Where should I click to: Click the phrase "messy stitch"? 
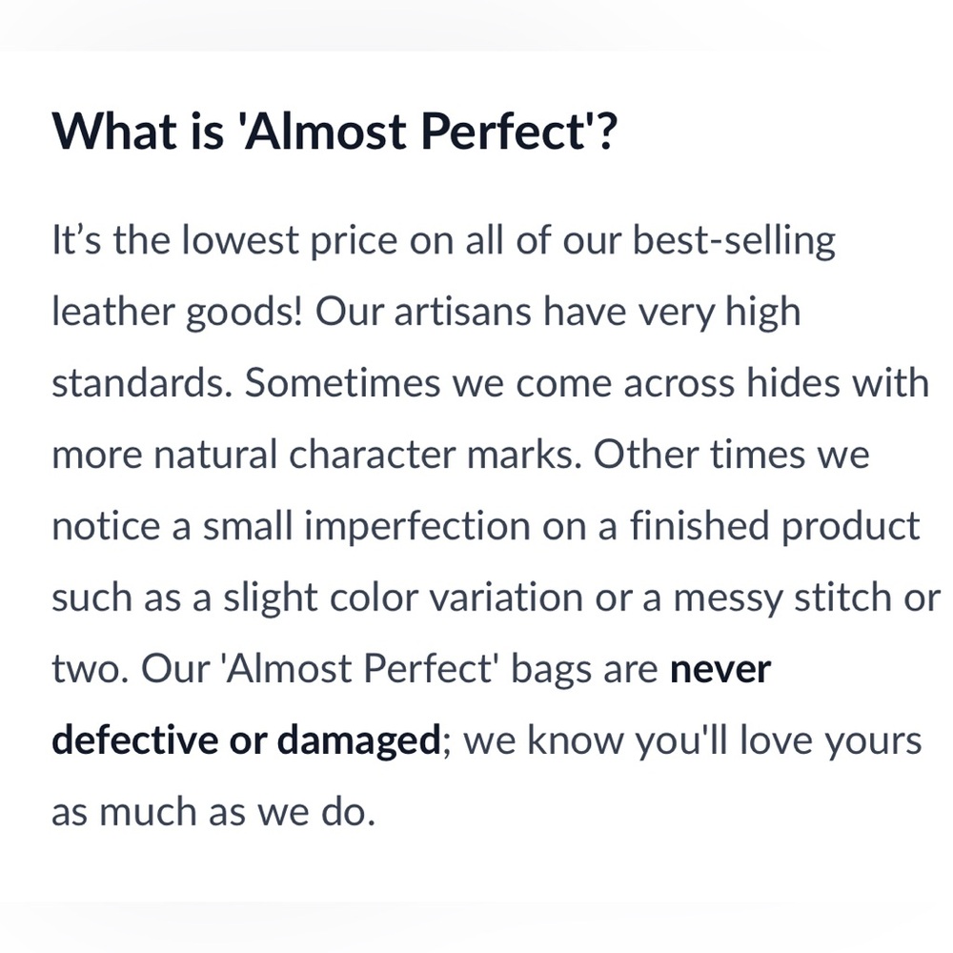pyautogui.click(x=782, y=598)
